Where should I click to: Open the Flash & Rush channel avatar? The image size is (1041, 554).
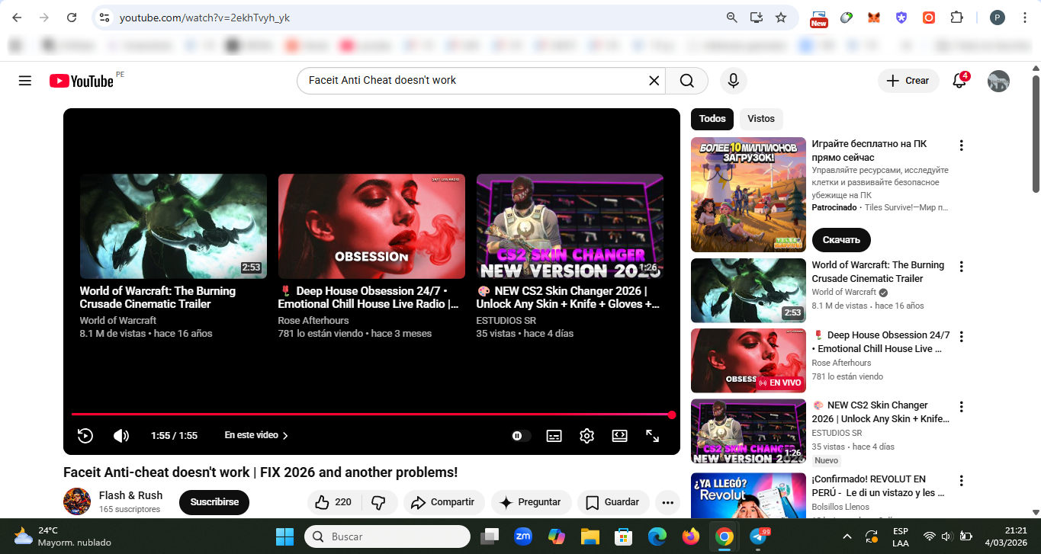(x=77, y=502)
